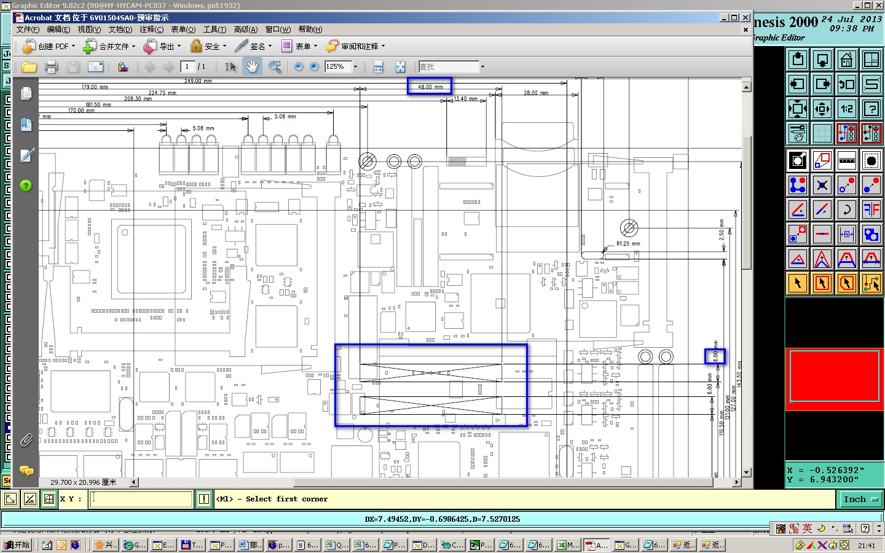Image resolution: width=885 pixels, height=553 pixels.
Task: Click the 查找 search field
Action: [449, 66]
